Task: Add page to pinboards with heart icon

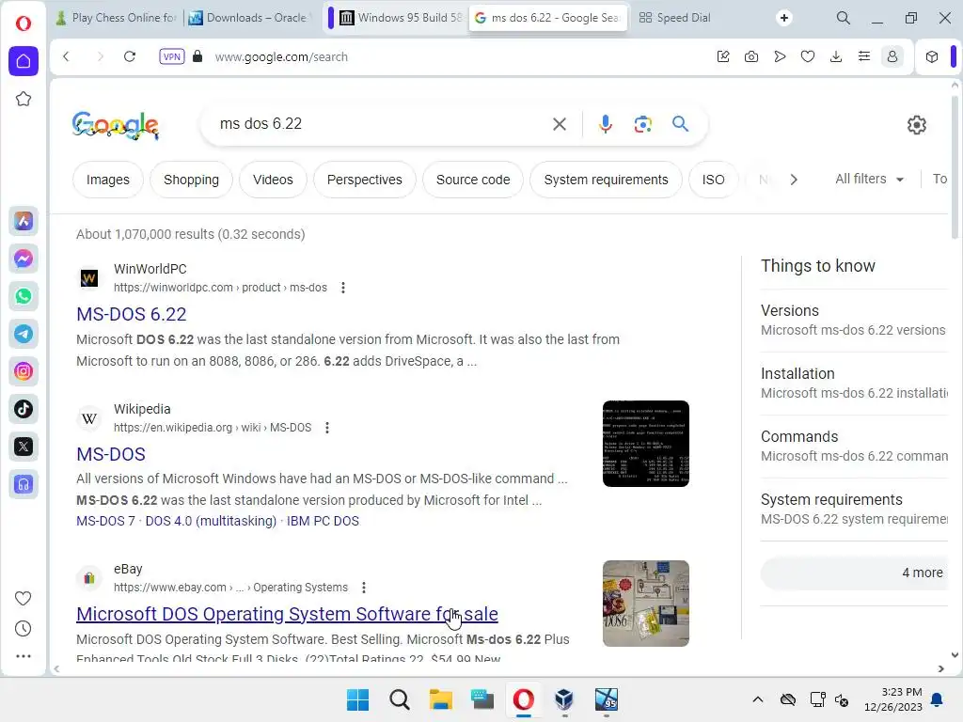Action: 808,56
